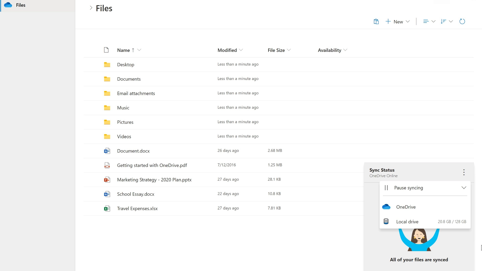Expand the Pause syncing dropdown chevron
Image resolution: width=482 pixels, height=271 pixels.
464,188
